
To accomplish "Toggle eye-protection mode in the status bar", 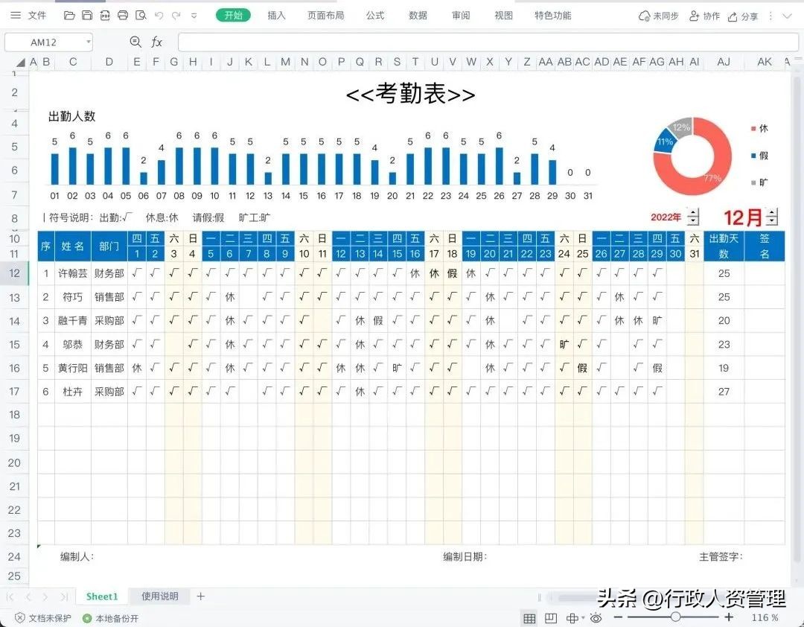I will [594, 618].
